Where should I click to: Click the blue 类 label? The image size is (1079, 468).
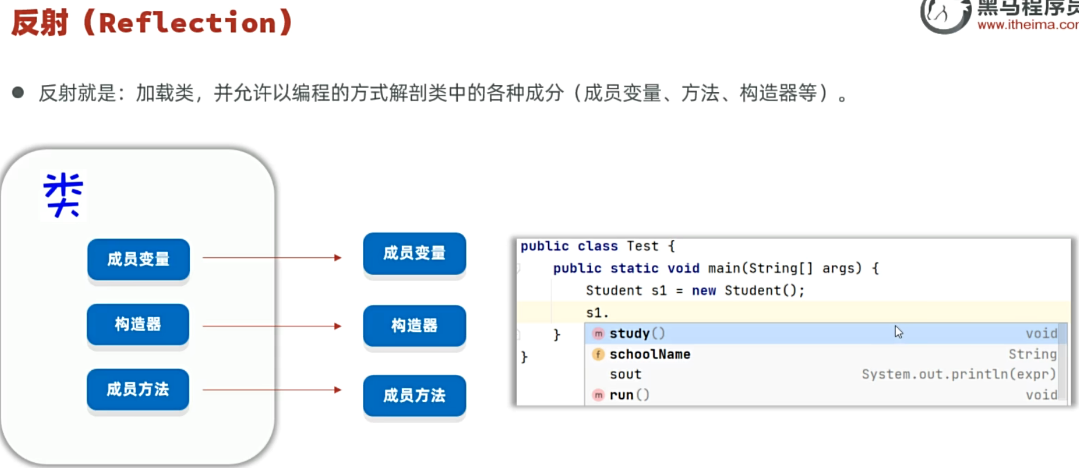pyautogui.click(x=63, y=195)
